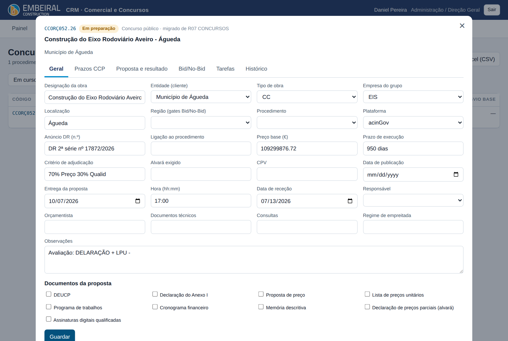Click the Anúncio DR (n.º) field
The width and height of the screenshot is (508, 341).
(x=95, y=149)
